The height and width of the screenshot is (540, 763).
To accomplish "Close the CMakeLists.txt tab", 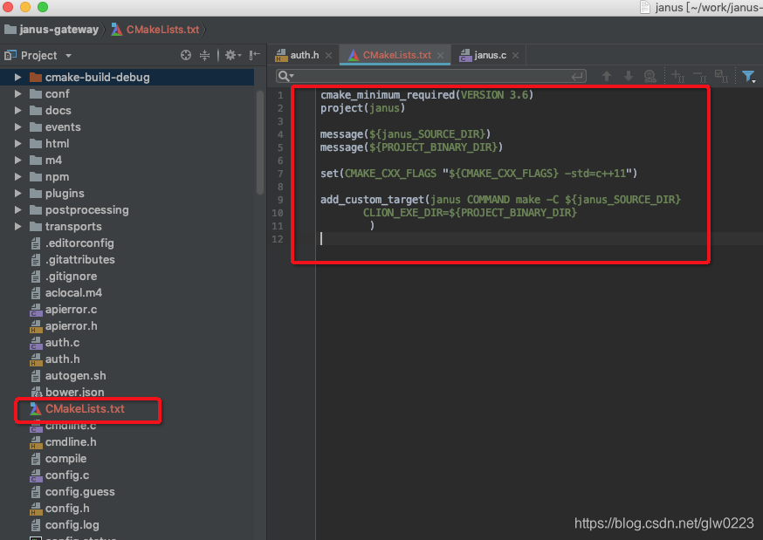I will [x=440, y=56].
